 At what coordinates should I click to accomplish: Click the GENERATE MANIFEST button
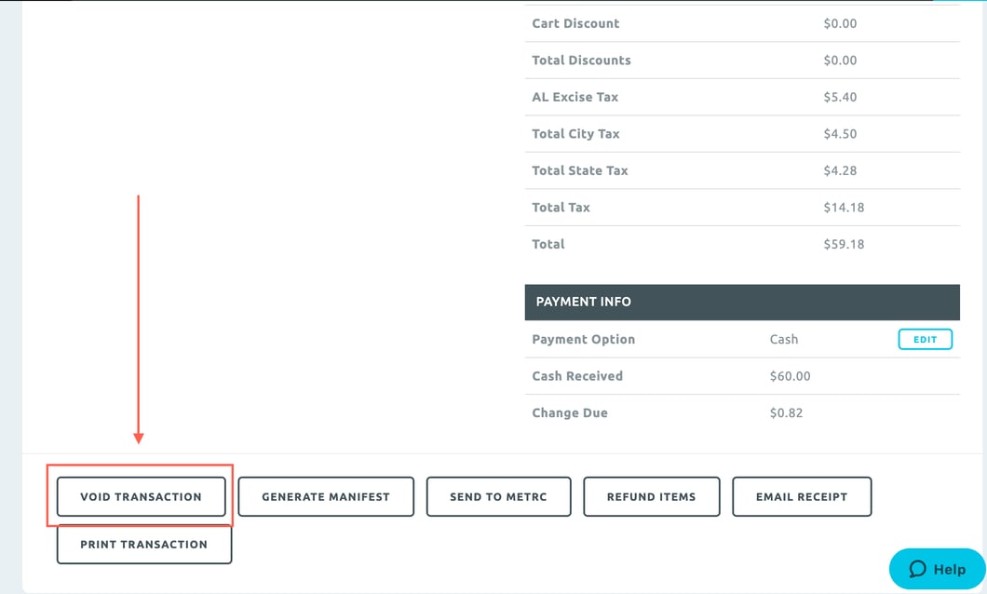pos(325,496)
